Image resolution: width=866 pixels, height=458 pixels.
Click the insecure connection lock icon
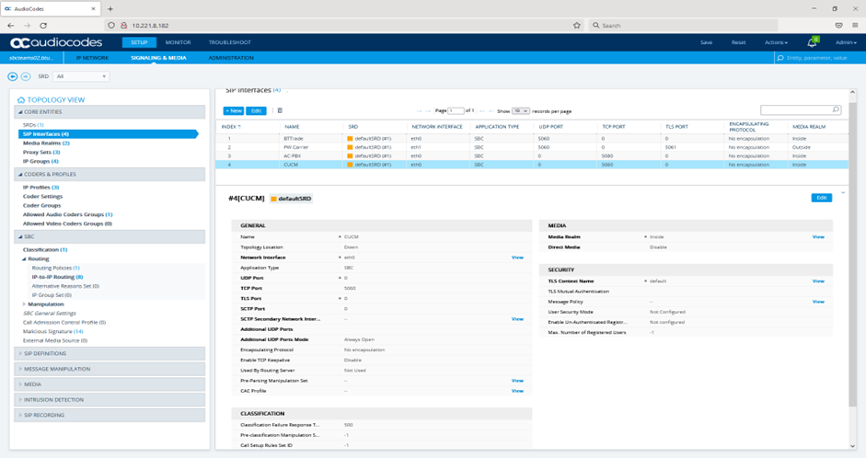pos(123,26)
